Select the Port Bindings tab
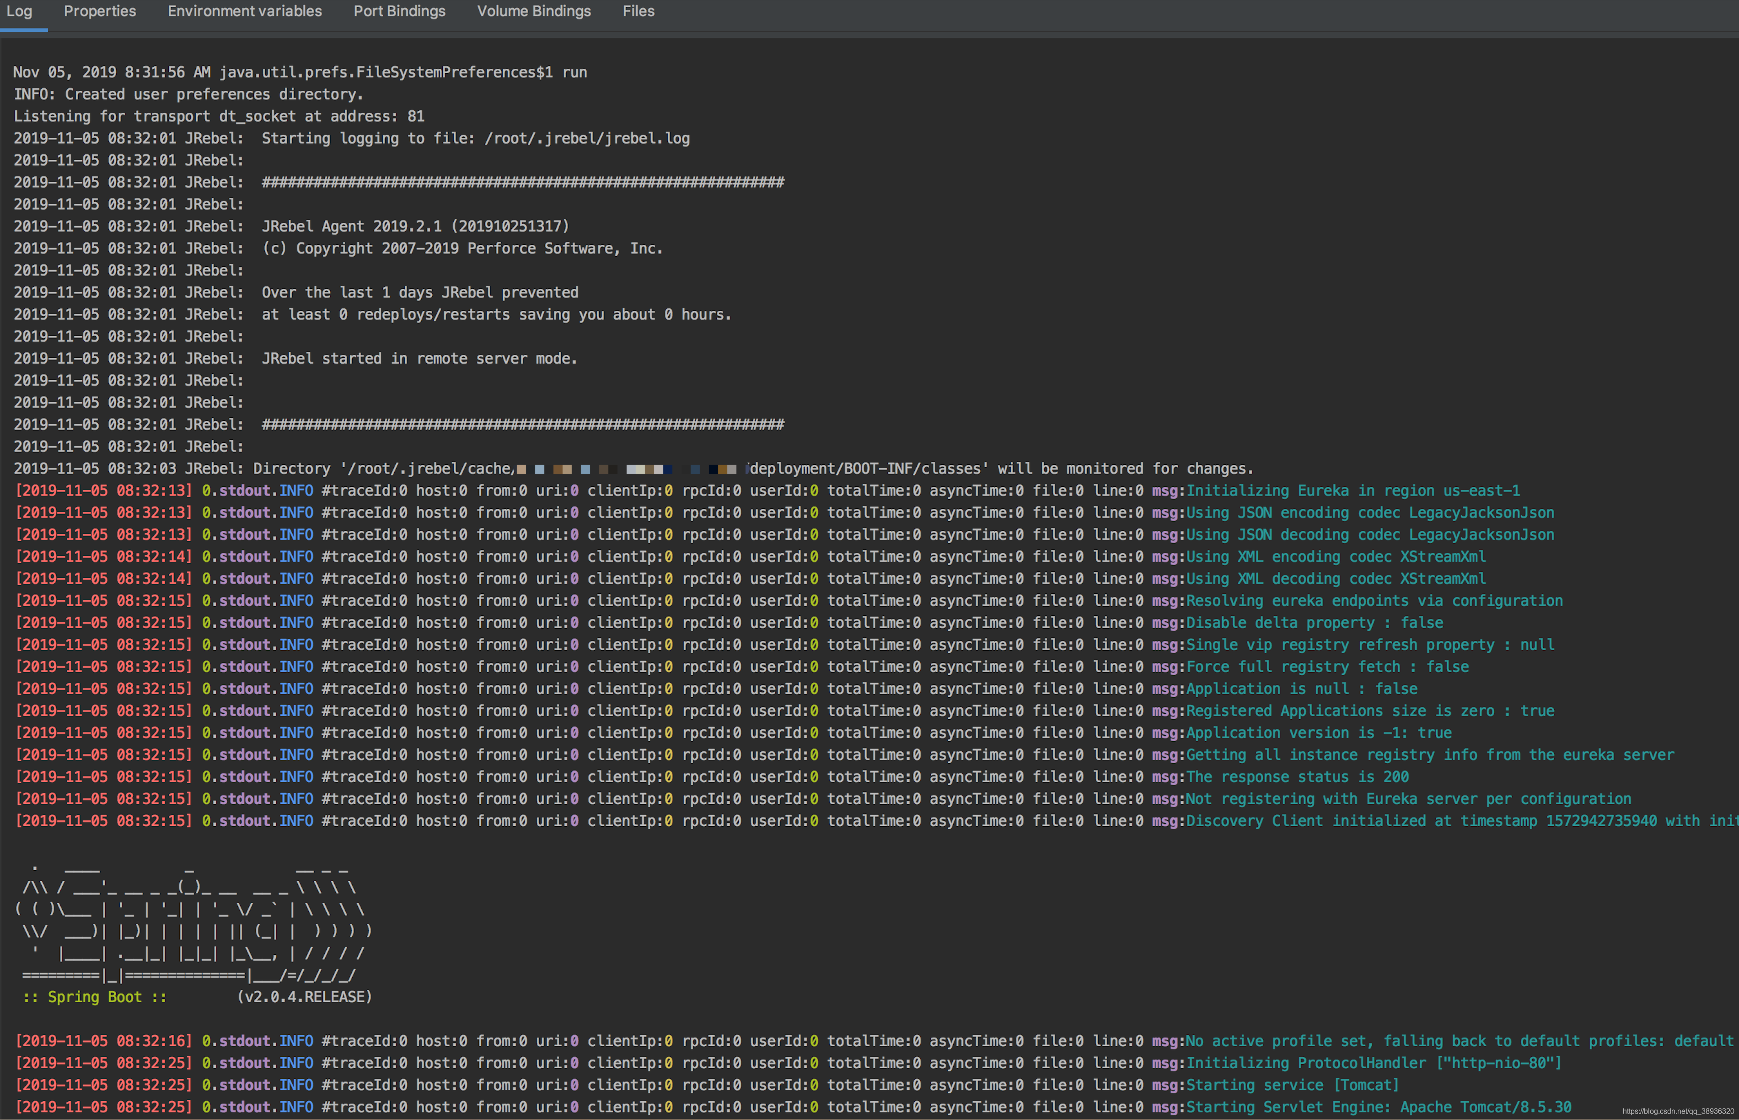The image size is (1739, 1120). click(x=399, y=11)
